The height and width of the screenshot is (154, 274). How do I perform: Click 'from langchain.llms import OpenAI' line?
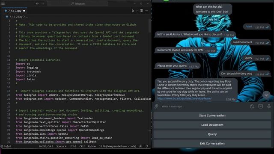tap(42, 134)
